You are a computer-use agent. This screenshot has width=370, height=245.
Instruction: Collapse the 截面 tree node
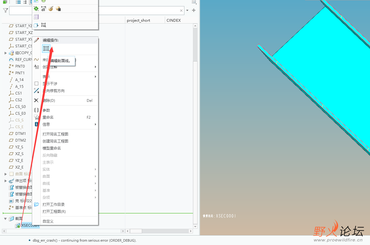tap(6, 219)
